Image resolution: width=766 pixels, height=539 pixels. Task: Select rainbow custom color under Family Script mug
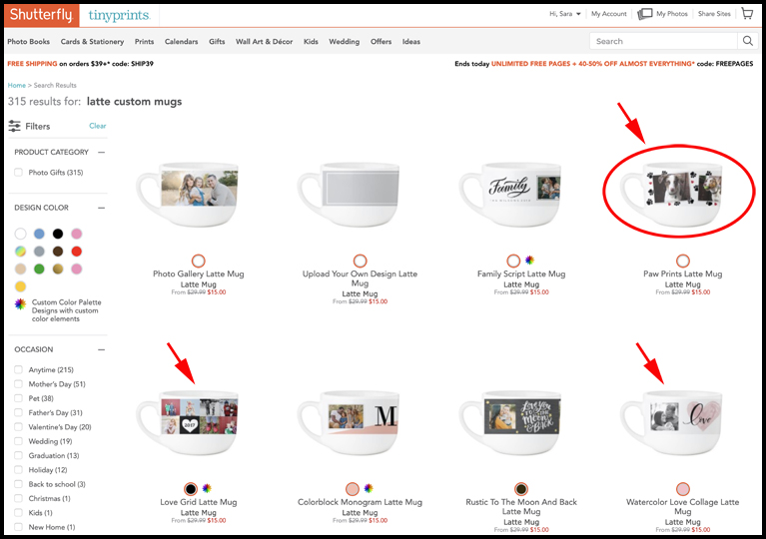(529, 260)
